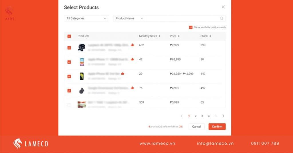293x153 pixels.
Task: Toggle 'Show available products only' checkbox
Action: (x=191, y=27)
